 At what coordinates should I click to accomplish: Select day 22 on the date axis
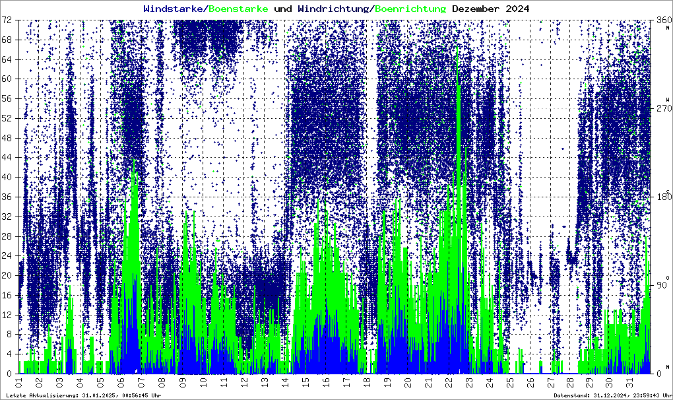point(449,382)
